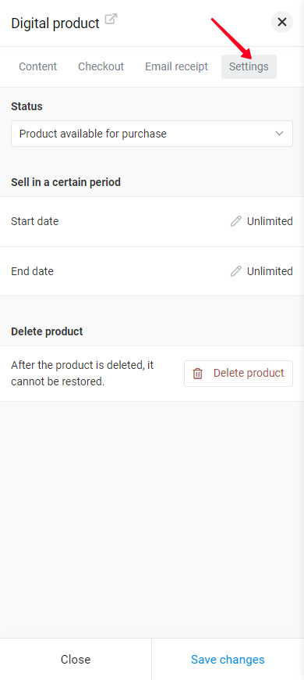
Task: Open the Email receipt tab
Action: [x=176, y=66]
